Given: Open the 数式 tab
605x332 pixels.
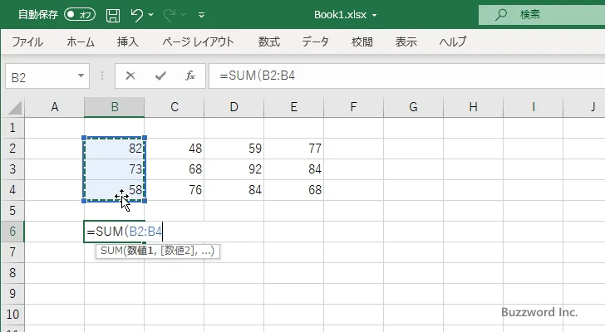Looking at the screenshot, I should pyautogui.click(x=269, y=41).
